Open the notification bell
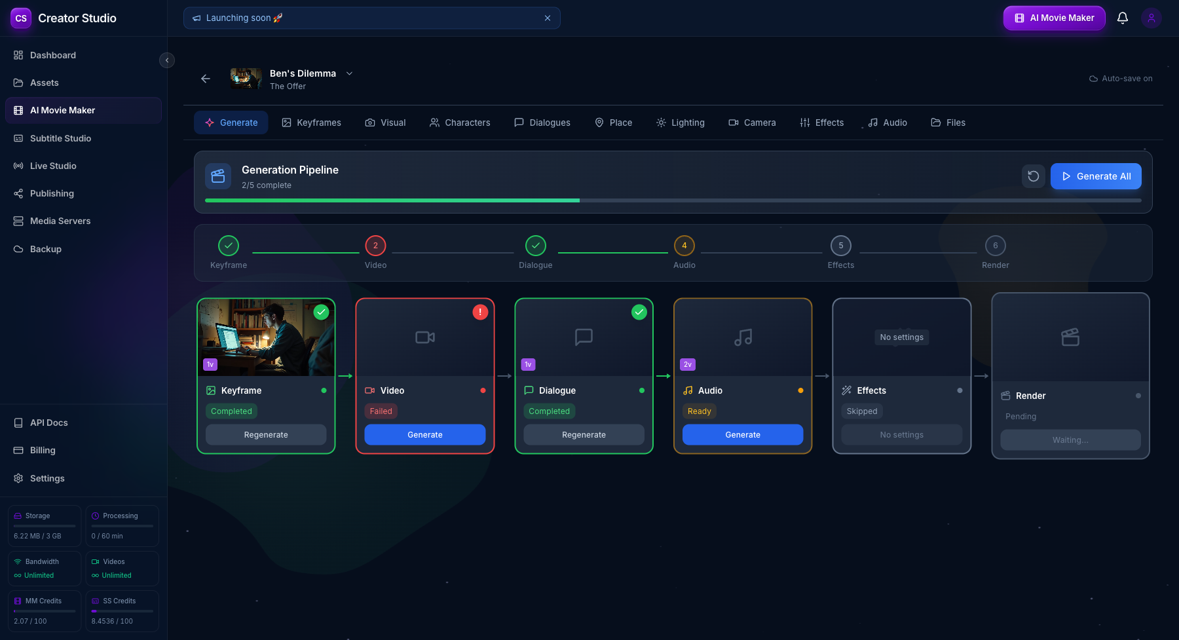The width and height of the screenshot is (1179, 640). click(x=1122, y=18)
